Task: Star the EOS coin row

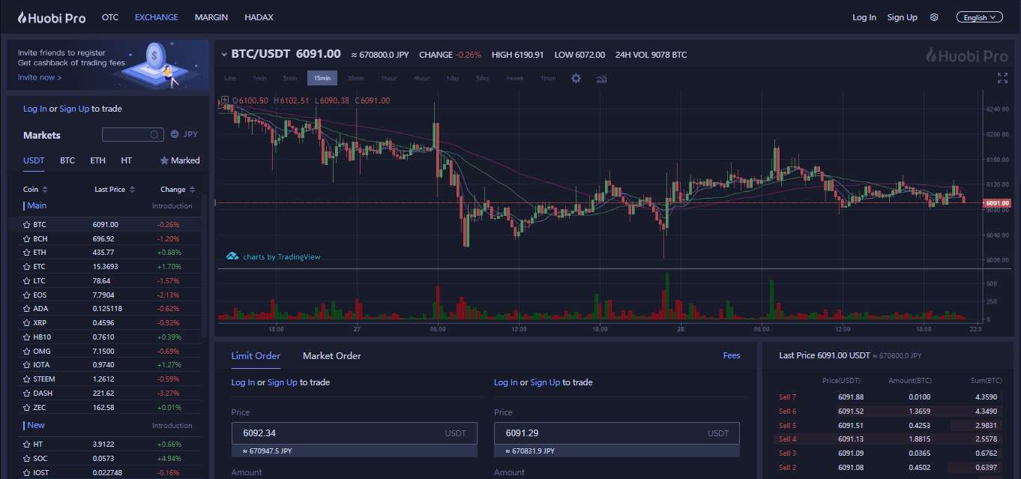Action: 27,295
